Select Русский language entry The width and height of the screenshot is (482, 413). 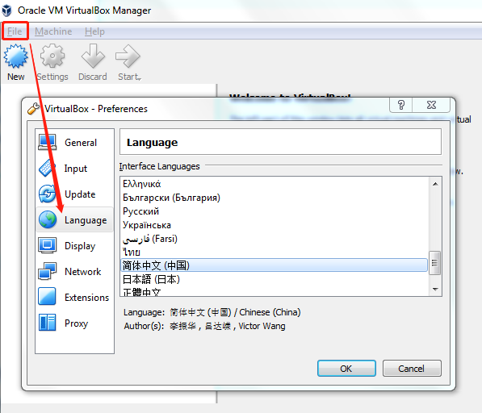(x=274, y=211)
